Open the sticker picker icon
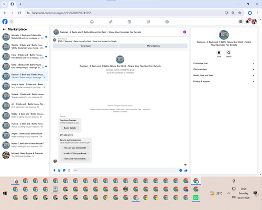The image size is (262, 210). pos(64,170)
